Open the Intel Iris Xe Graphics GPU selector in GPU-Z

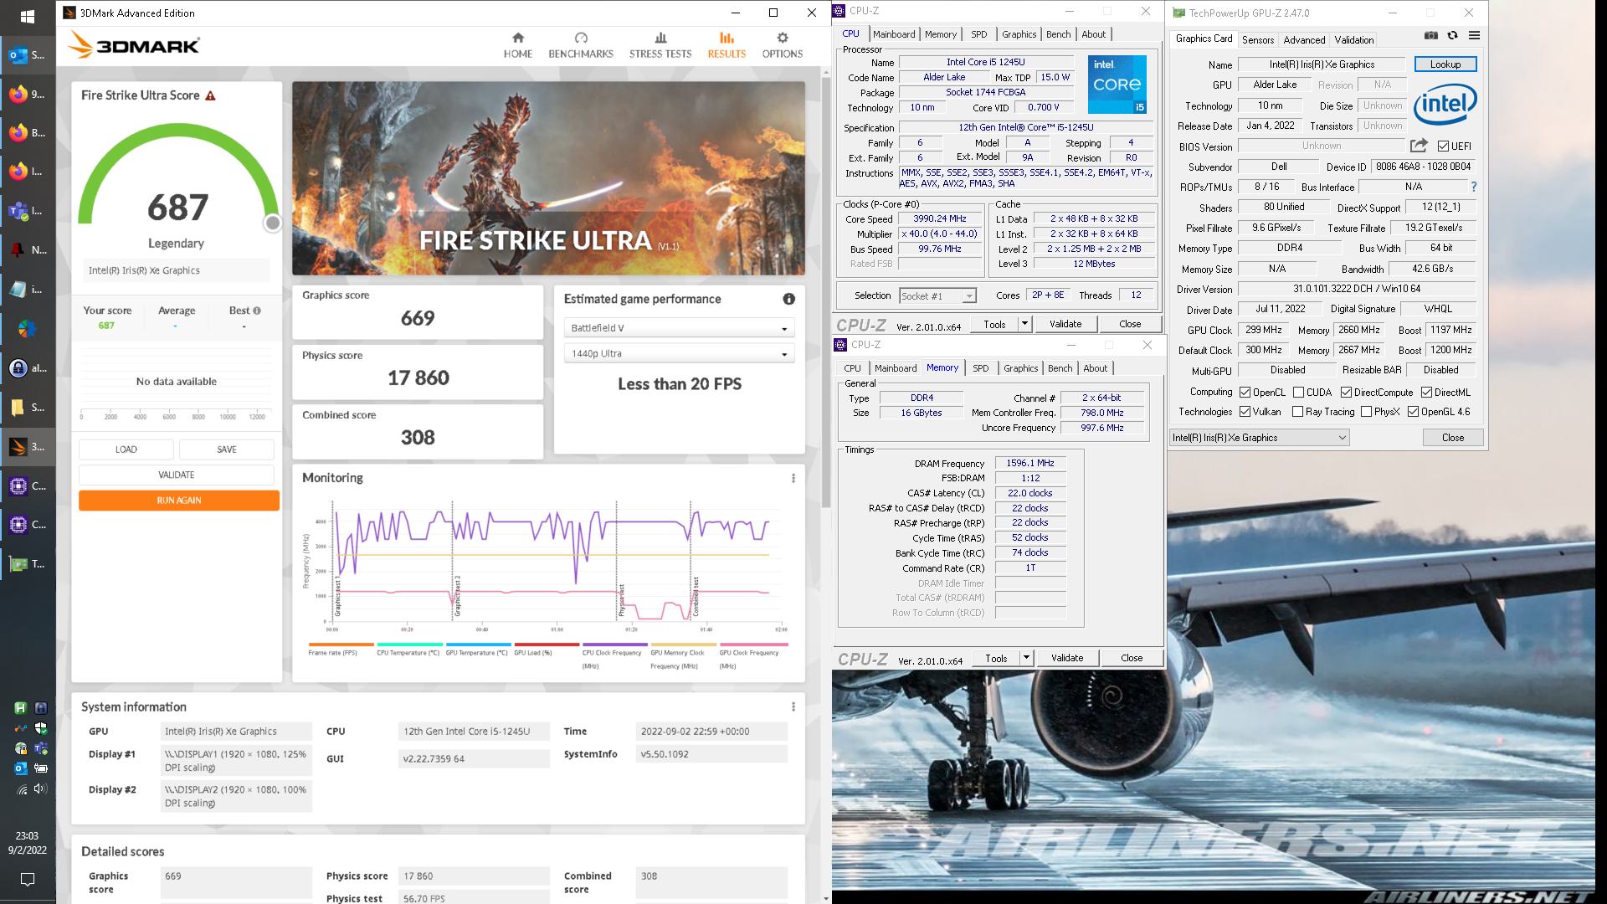pos(1260,438)
